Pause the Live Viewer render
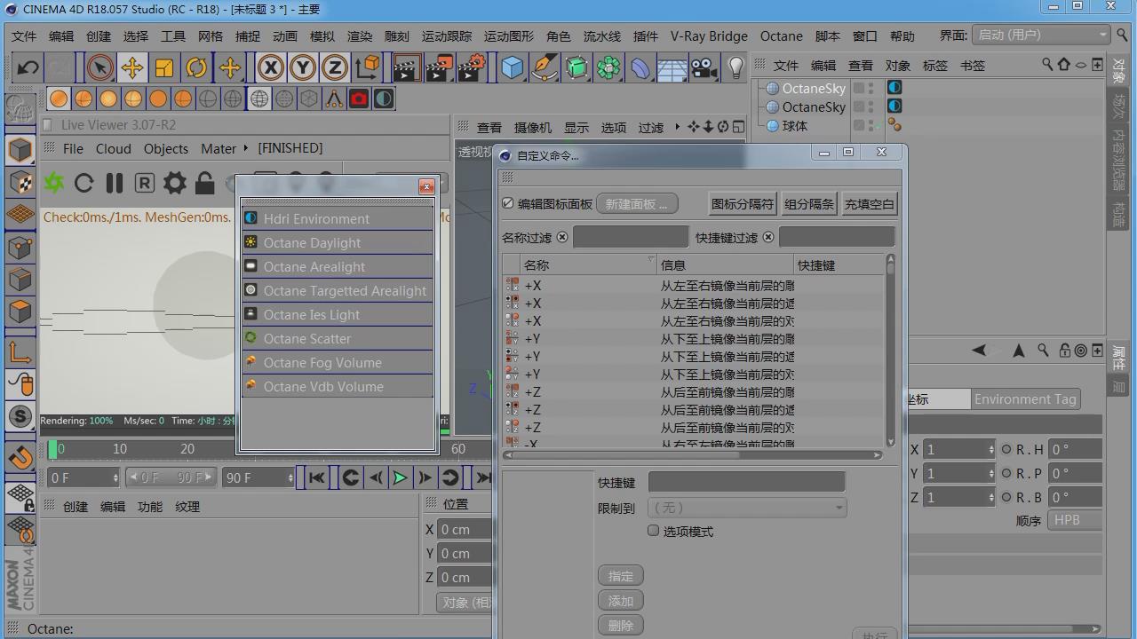 click(x=115, y=183)
